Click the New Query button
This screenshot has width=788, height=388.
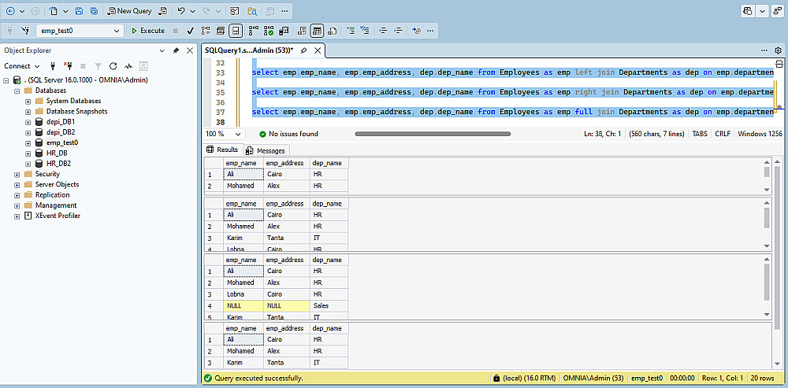tap(129, 11)
